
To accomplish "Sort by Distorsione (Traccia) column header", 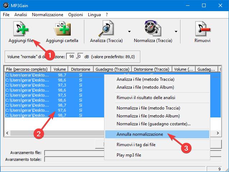I will 151,69.
